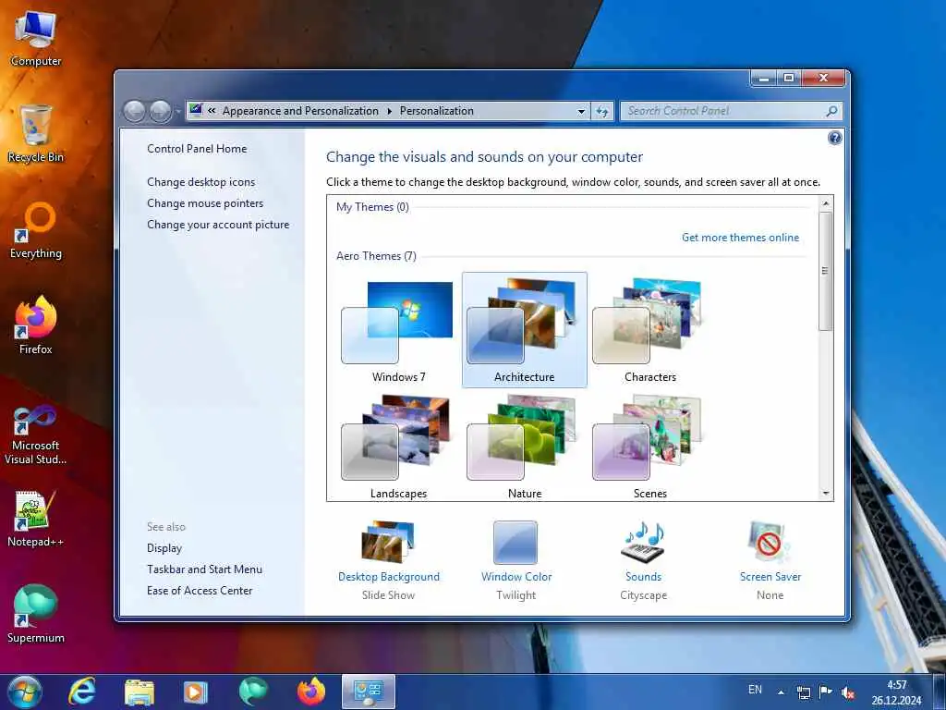
Task: Click the Personalization breadcrumb
Action: coord(437,111)
